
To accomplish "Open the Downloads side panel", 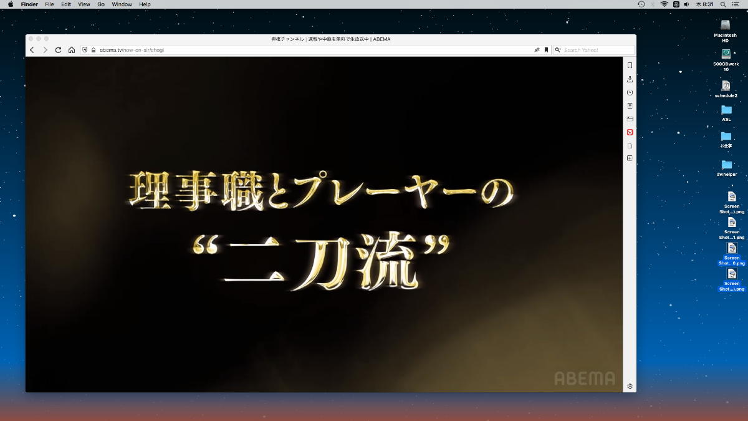I will click(630, 79).
